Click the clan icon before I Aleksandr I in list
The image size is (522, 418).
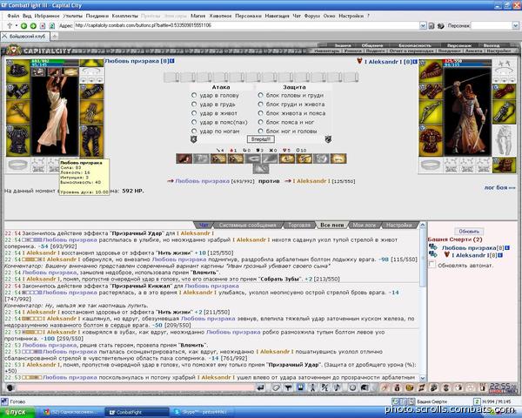(447, 254)
